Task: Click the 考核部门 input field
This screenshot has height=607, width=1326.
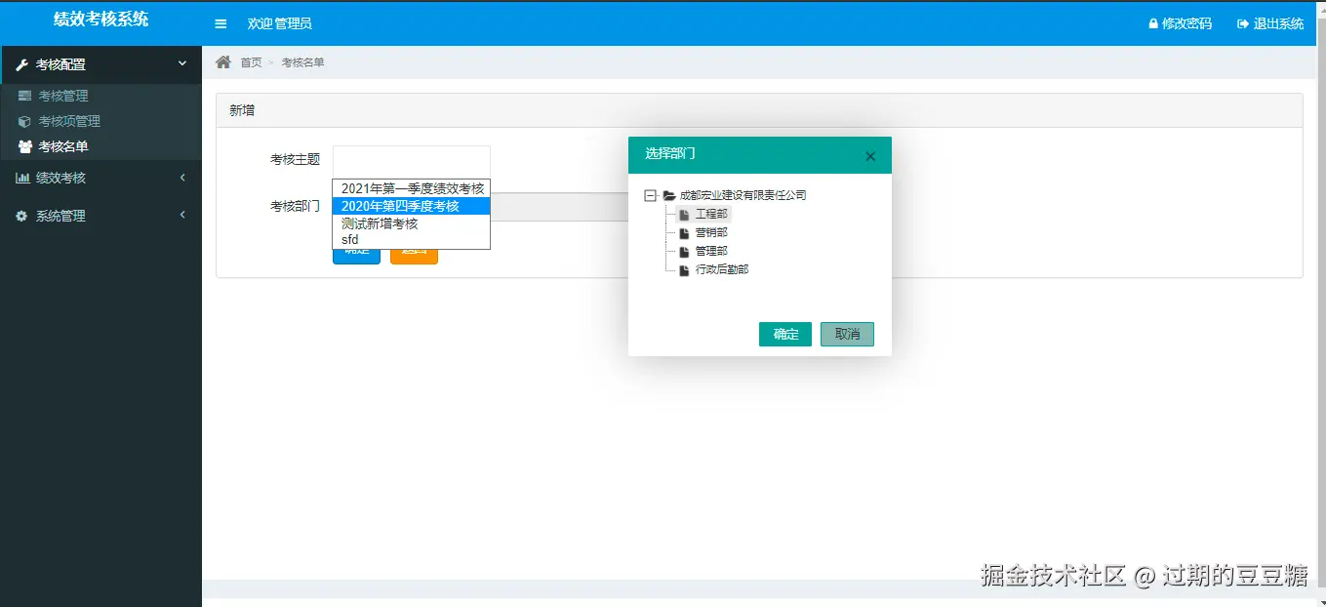Action: pyautogui.click(x=559, y=206)
